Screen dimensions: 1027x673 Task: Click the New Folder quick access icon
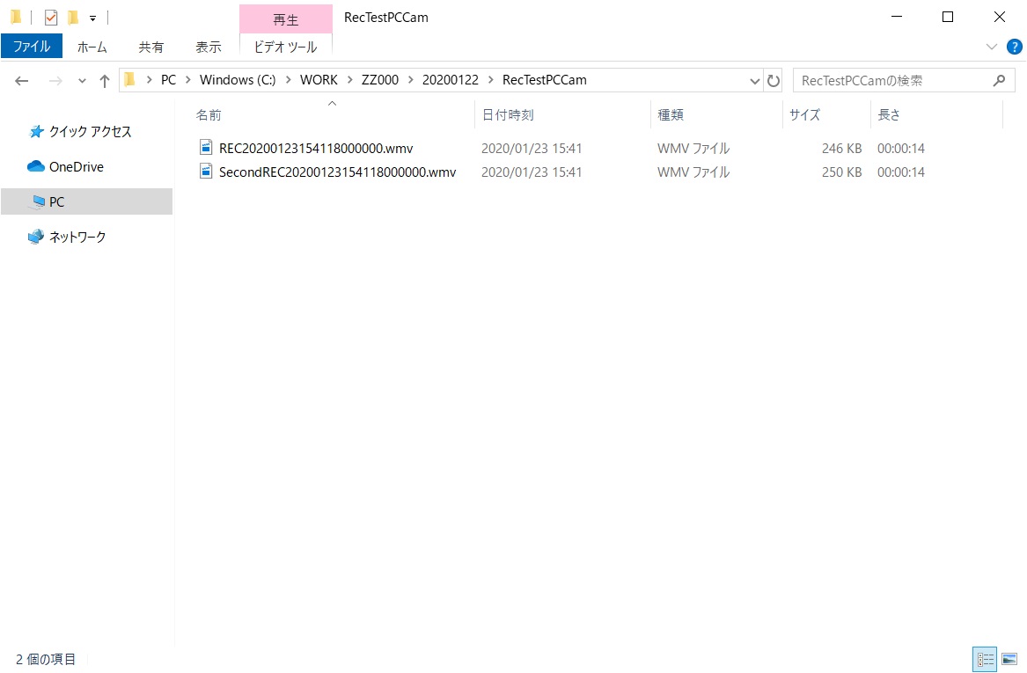pyautogui.click(x=73, y=18)
